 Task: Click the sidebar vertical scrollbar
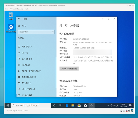[x=56, y=73]
